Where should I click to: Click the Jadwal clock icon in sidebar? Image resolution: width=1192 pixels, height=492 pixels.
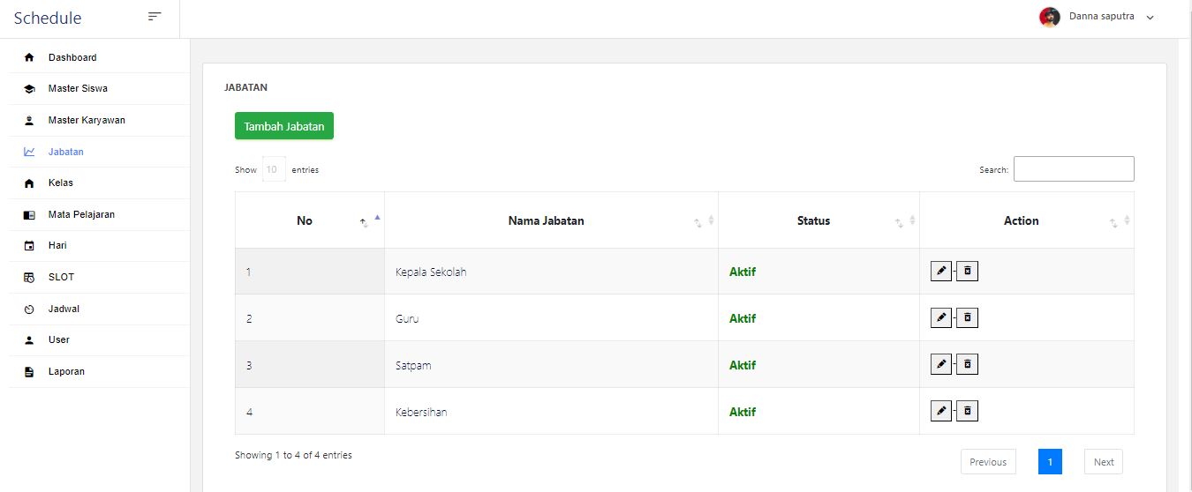tap(29, 309)
